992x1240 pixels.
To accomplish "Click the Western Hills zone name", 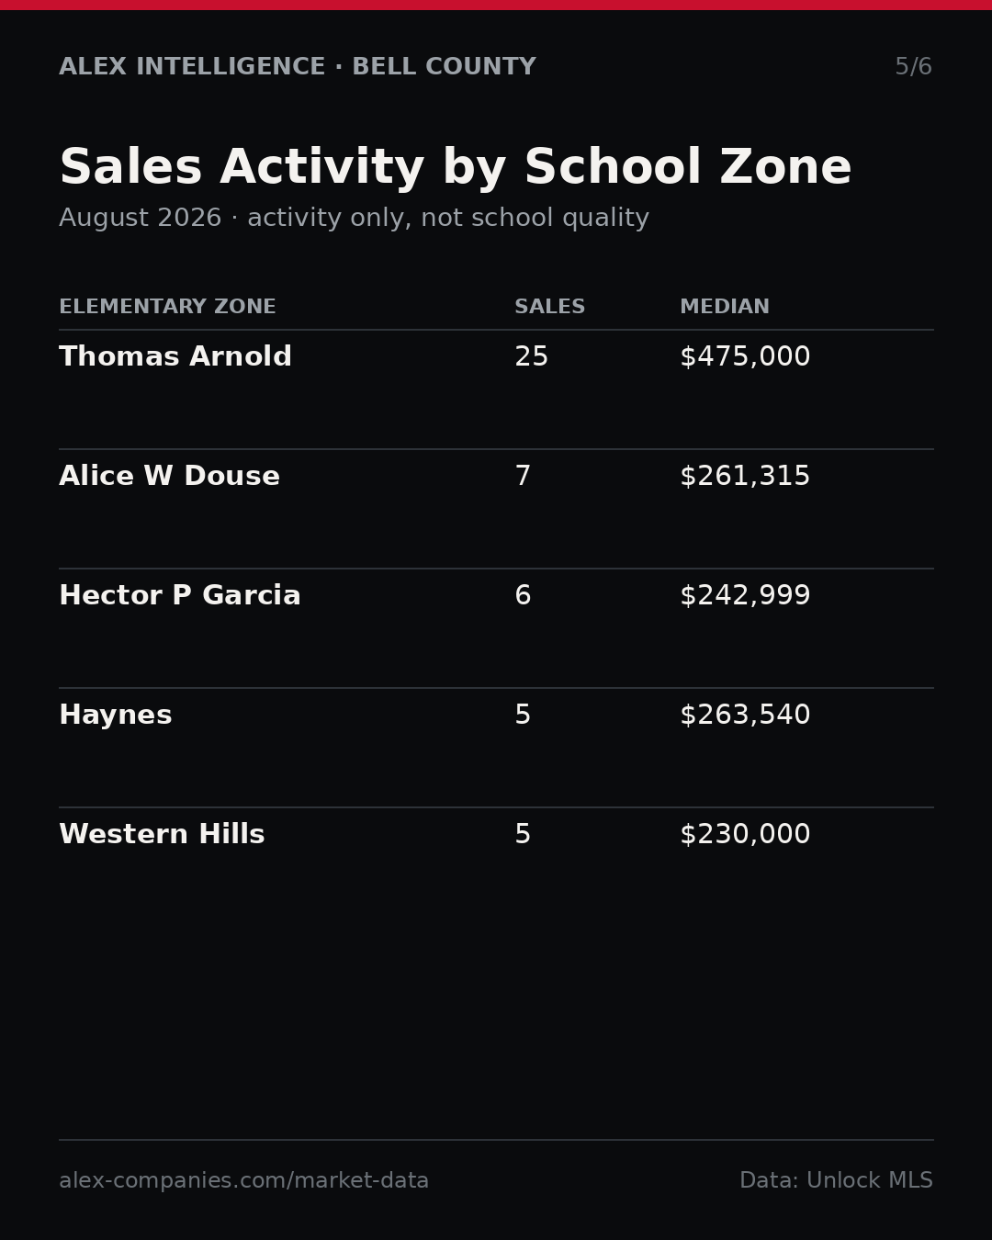I will coord(162,835).
